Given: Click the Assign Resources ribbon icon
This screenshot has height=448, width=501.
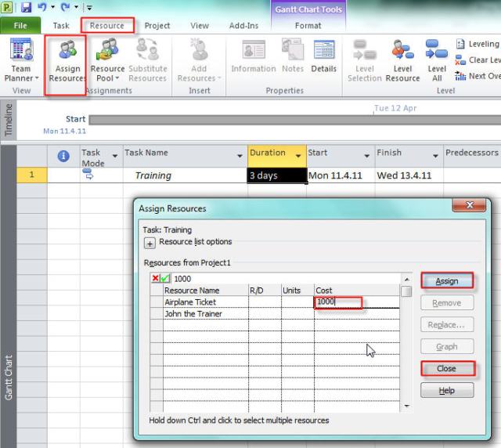Looking at the screenshot, I should click(68, 56).
